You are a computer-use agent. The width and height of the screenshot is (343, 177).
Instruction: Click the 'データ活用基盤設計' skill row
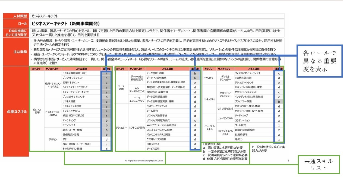157,97
